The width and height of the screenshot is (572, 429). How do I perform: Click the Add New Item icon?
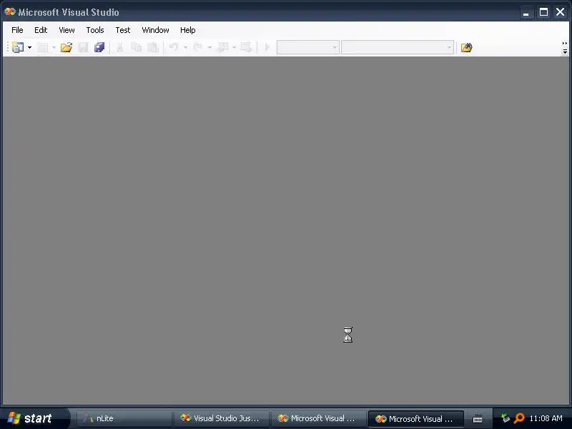(42, 47)
